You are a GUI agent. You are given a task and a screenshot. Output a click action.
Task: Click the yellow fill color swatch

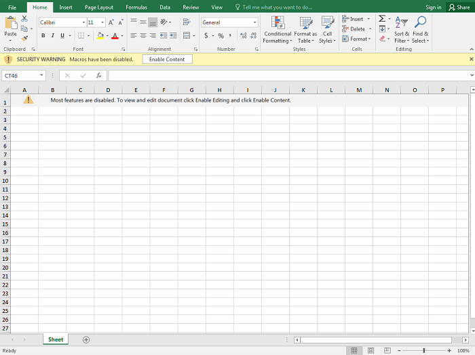pyautogui.click(x=100, y=36)
